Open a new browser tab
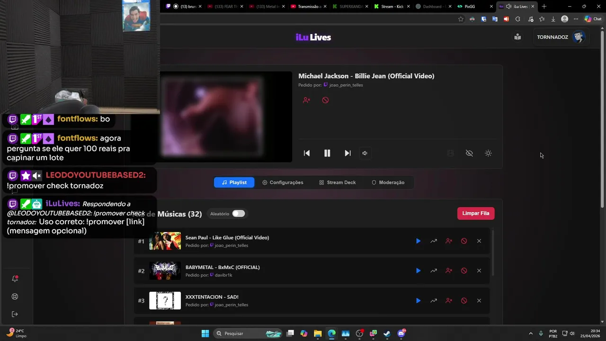 pos(544,7)
